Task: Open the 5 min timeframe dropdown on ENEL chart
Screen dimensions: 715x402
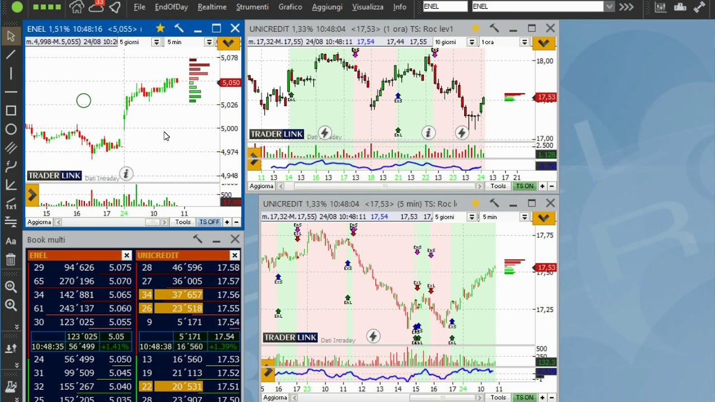Action: [209, 42]
